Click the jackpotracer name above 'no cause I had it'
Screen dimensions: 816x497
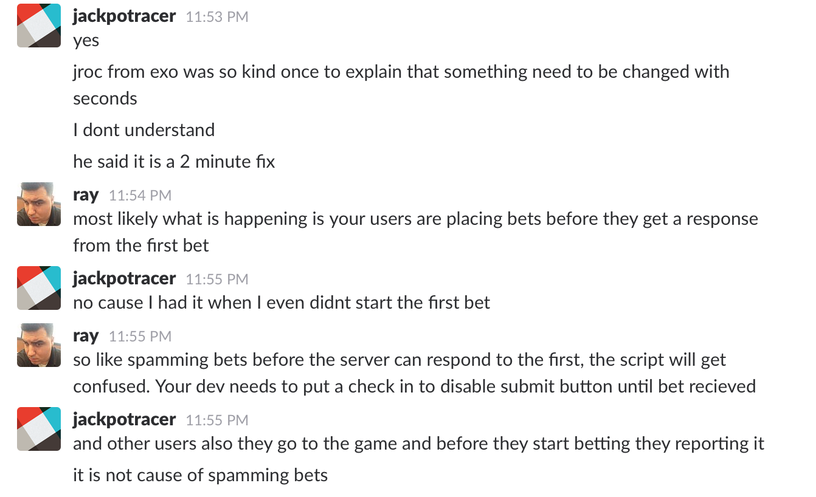(124, 279)
